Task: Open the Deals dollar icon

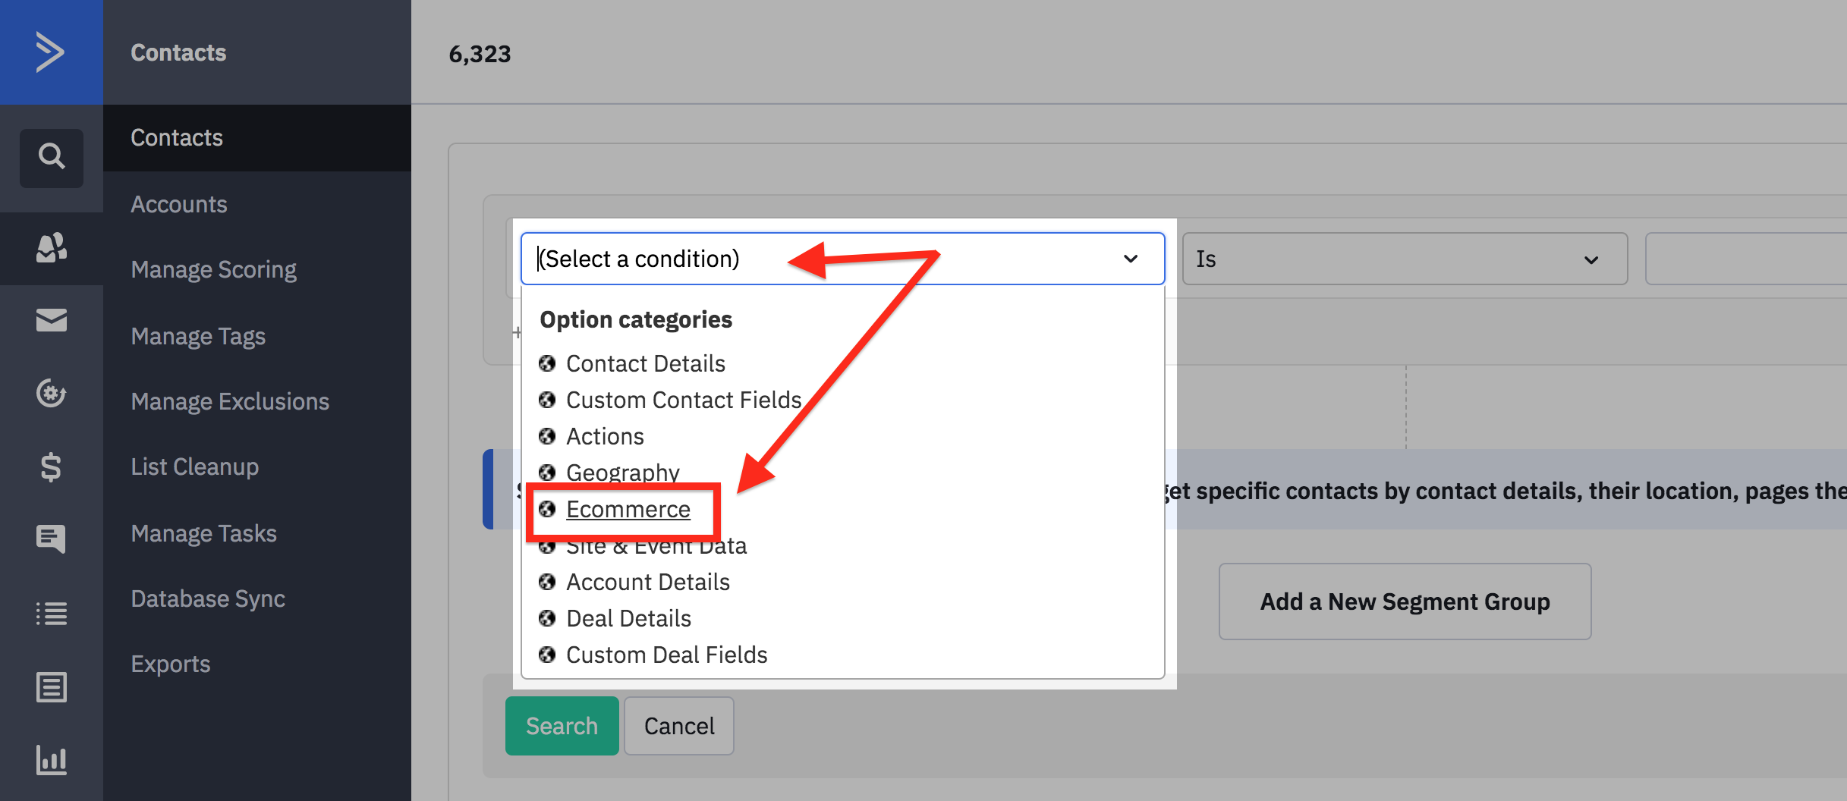Action: point(51,466)
